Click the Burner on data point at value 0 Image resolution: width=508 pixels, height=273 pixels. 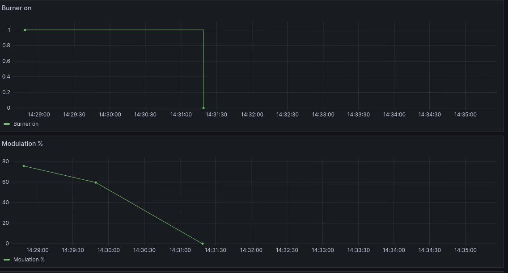point(203,108)
